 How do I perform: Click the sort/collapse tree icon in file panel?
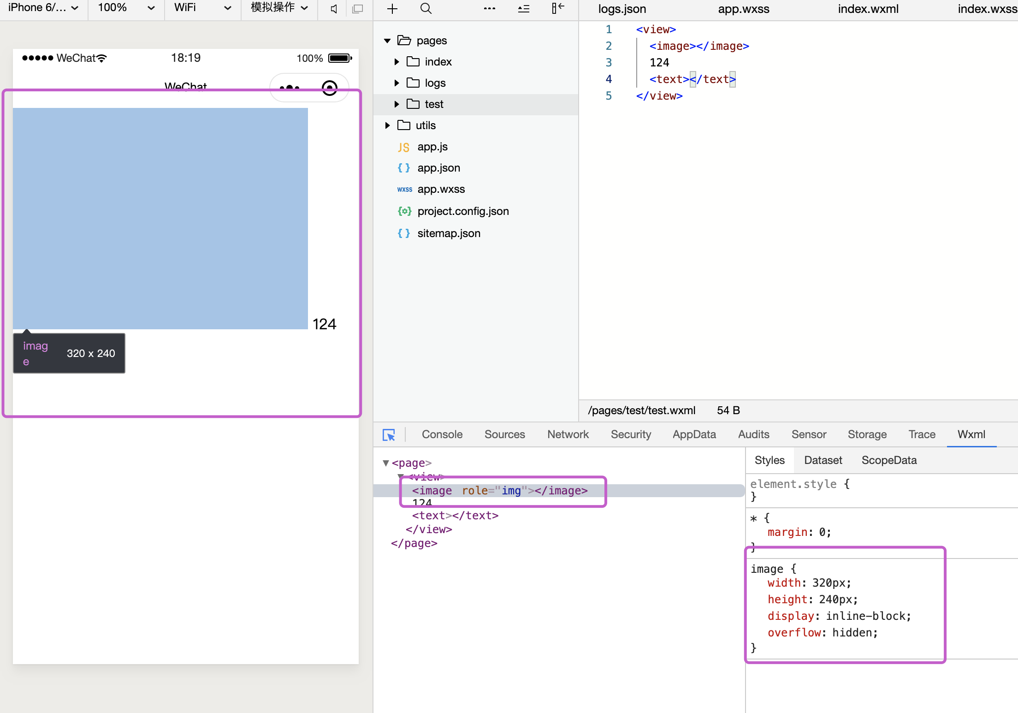point(524,9)
